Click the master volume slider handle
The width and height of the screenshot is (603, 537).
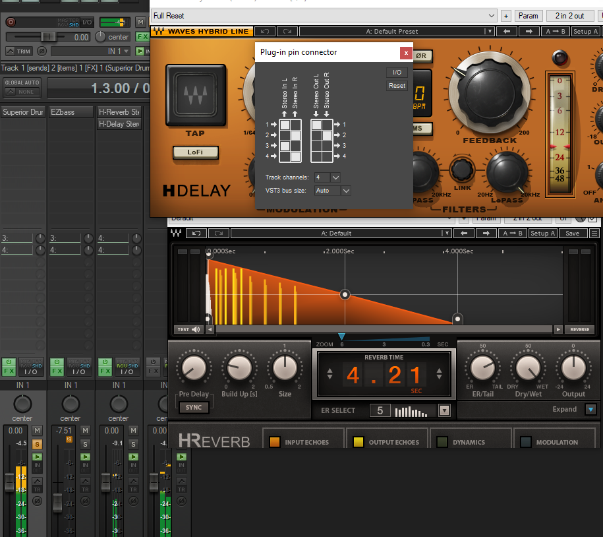(x=47, y=36)
